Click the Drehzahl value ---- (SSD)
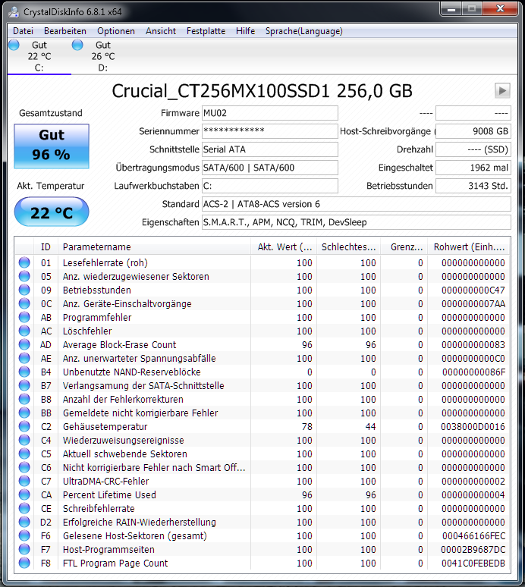Image resolution: width=525 pixels, height=587 pixels. pyautogui.click(x=473, y=149)
